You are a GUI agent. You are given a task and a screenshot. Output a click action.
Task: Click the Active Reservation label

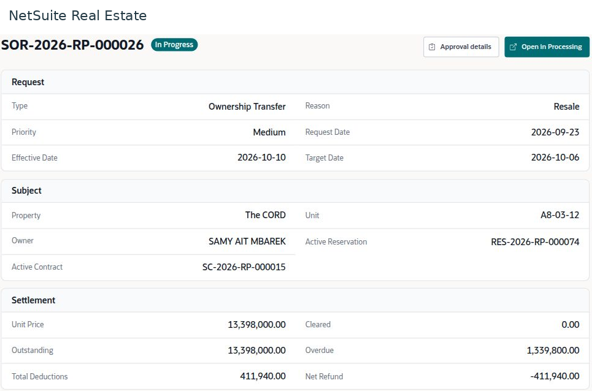point(336,242)
